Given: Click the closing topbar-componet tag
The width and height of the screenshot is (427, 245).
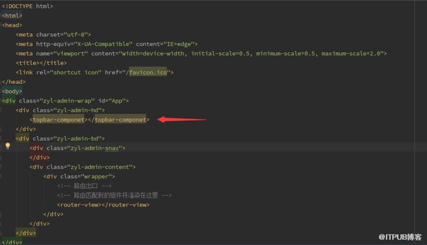Looking at the screenshot, I should (118, 120).
